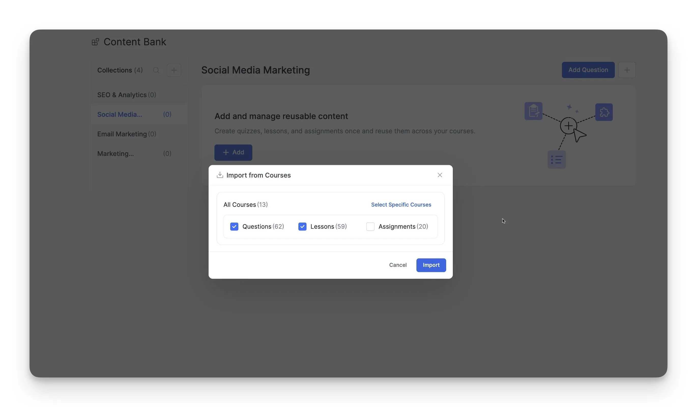Screen dimensions: 697x407
Task: Open plus menu beside Add Question
Action: [627, 70]
